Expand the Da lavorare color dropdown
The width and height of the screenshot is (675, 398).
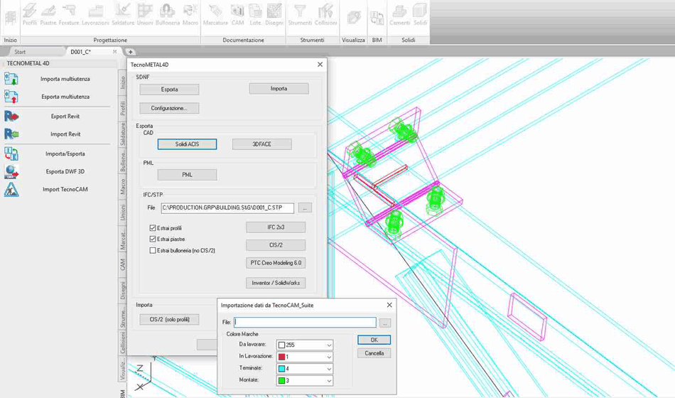pyautogui.click(x=329, y=345)
